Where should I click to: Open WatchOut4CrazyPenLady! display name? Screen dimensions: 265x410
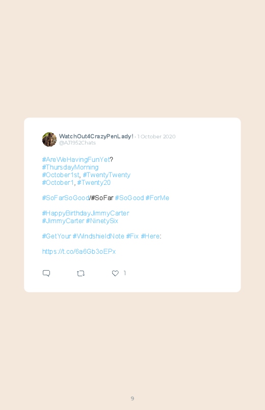[96, 136]
